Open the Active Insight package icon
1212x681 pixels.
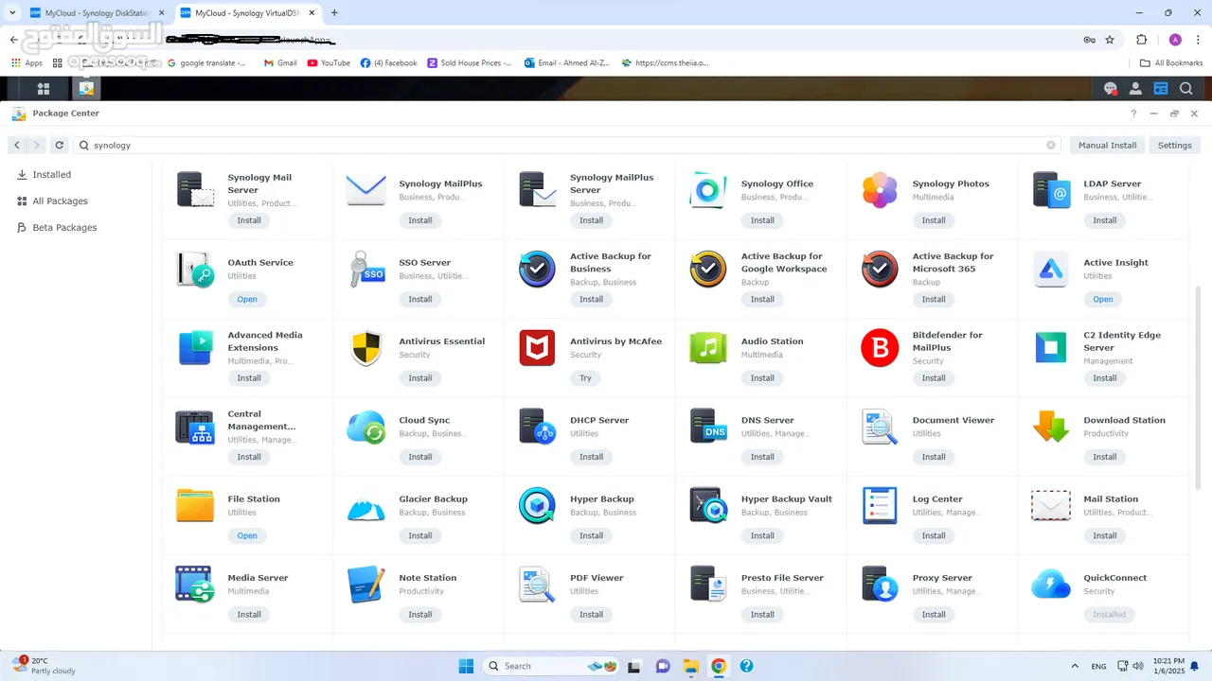coord(1051,269)
